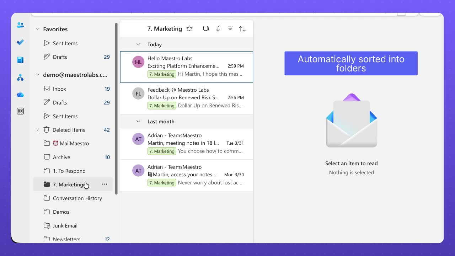Open Microsoft To Do from the app bar
The width and height of the screenshot is (455, 256).
[20, 42]
